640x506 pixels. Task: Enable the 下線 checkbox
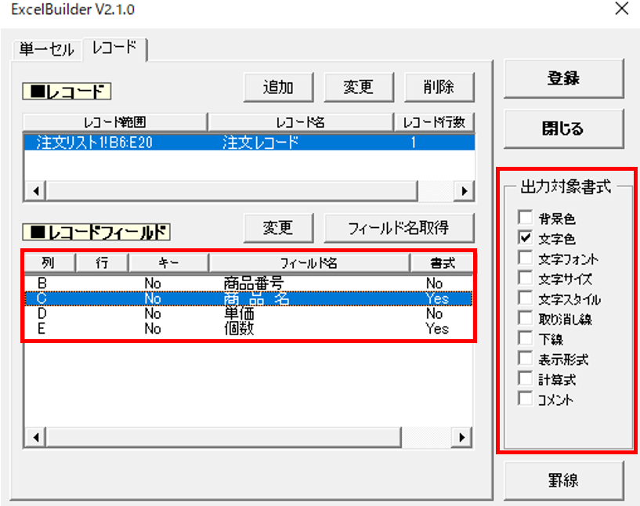point(526,338)
